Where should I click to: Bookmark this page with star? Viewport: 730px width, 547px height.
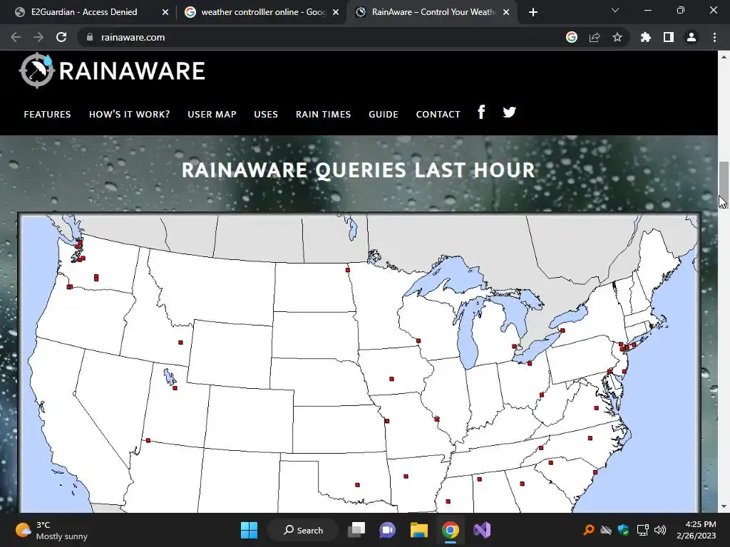click(617, 37)
